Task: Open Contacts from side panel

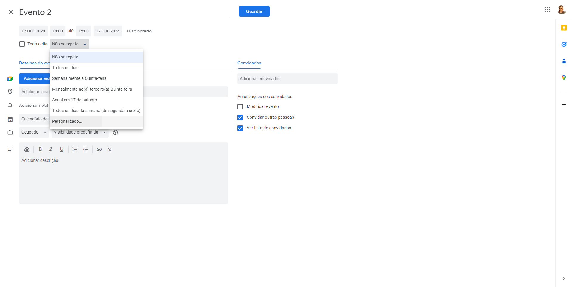Action: pyautogui.click(x=564, y=61)
